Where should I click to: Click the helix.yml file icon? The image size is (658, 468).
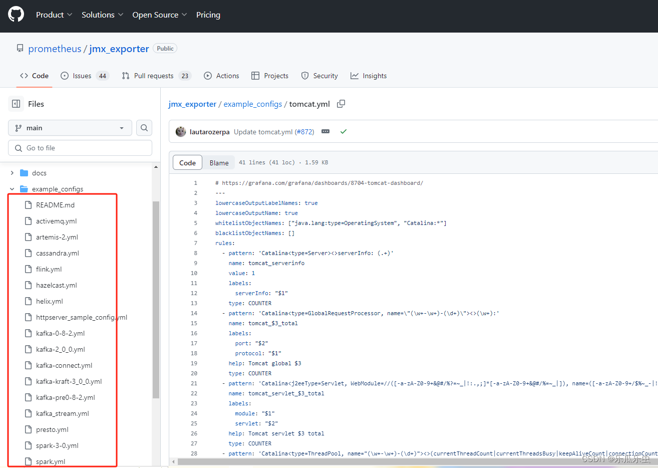click(x=29, y=301)
